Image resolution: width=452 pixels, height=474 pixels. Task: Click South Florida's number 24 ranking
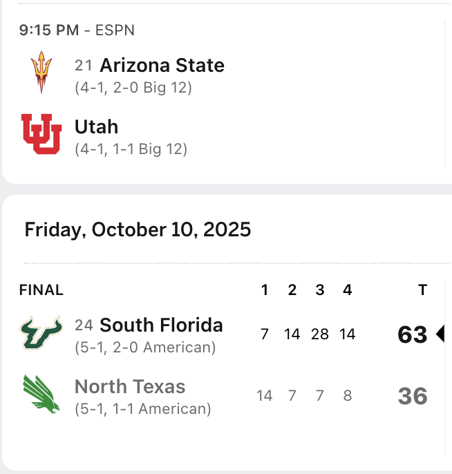tap(84, 325)
